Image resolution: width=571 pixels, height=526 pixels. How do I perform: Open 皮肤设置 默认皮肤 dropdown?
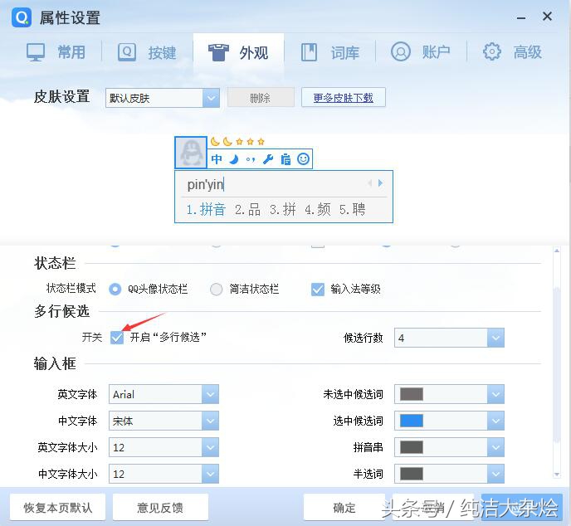163,98
